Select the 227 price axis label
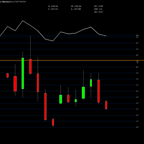 tap(137, 55)
